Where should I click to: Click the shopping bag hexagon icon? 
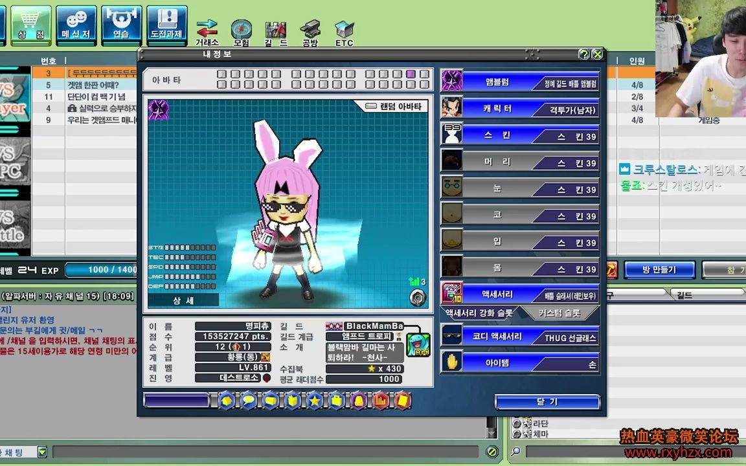point(336,401)
